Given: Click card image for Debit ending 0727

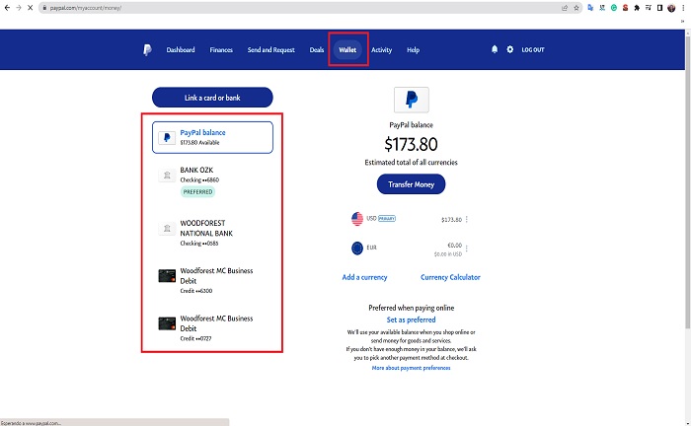Looking at the screenshot, I should coord(167,323).
